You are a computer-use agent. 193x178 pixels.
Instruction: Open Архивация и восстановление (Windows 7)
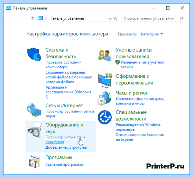click(68, 92)
